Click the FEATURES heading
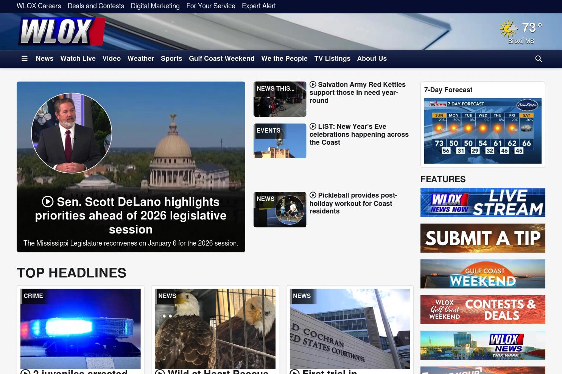The image size is (562, 374). (443, 179)
